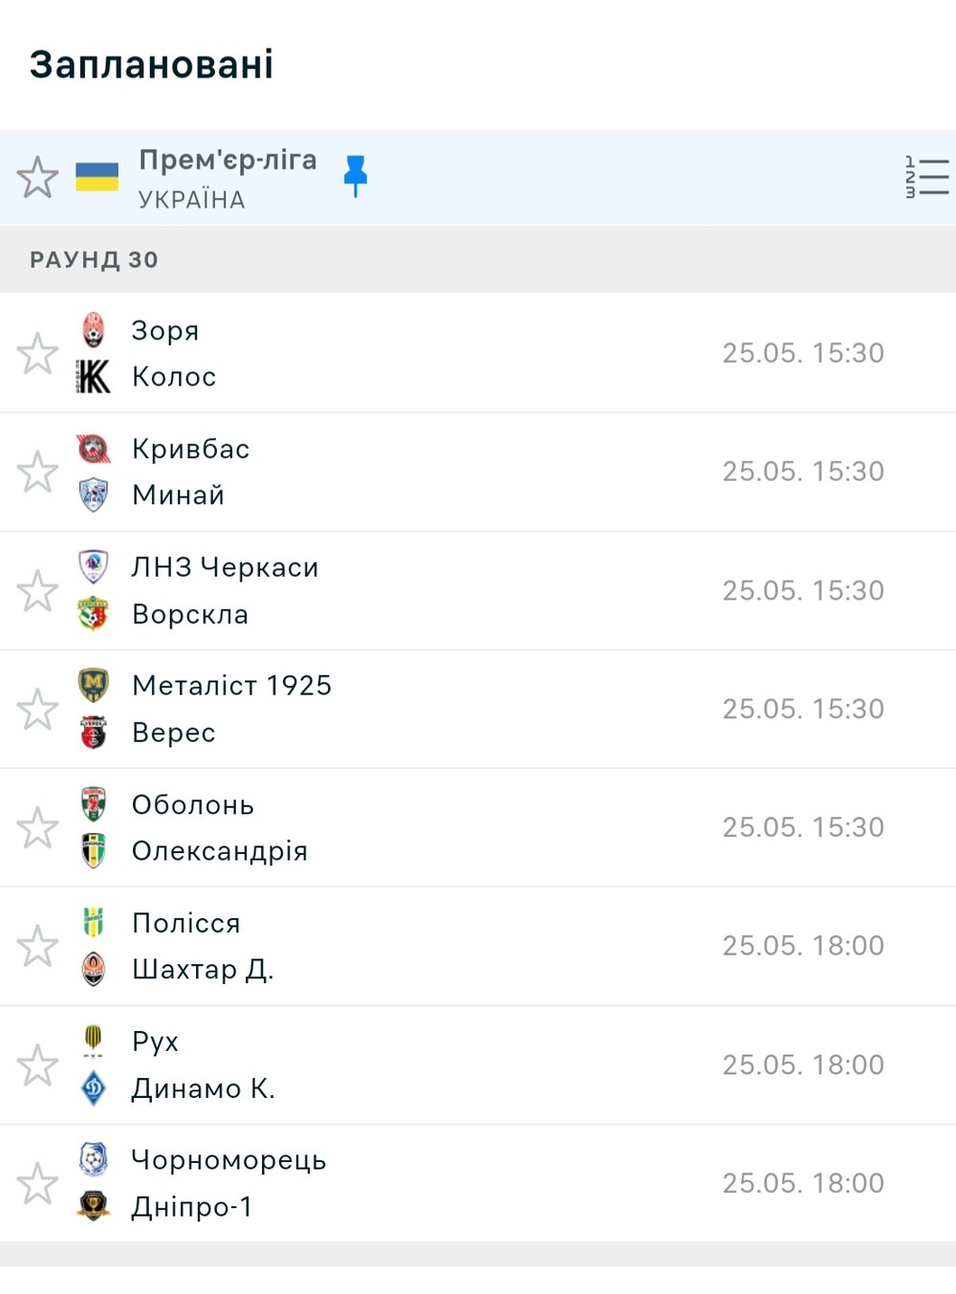The height and width of the screenshot is (1294, 956).
Task: Tap the Ворскла team logo
Action: tap(93, 614)
